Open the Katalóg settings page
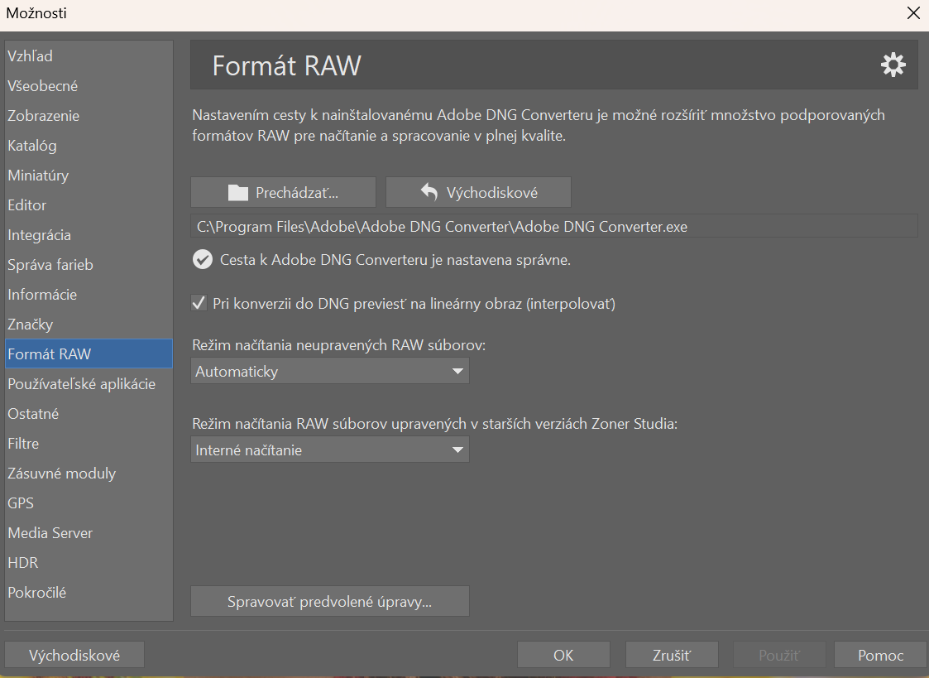Image resolution: width=929 pixels, height=678 pixels. 89,145
